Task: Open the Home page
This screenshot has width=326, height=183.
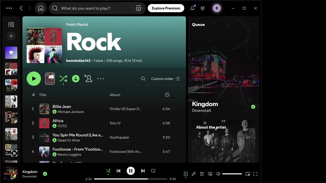Action: (x=41, y=8)
